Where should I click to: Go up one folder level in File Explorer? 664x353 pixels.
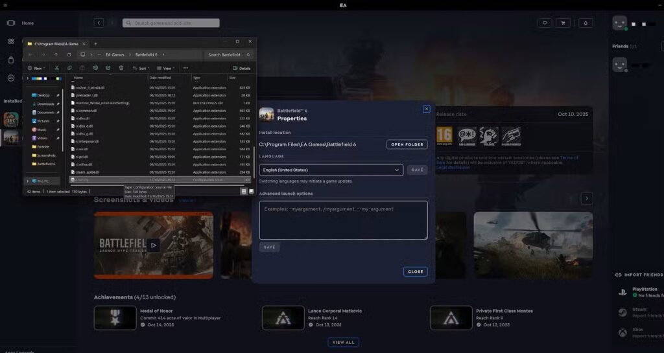point(56,54)
